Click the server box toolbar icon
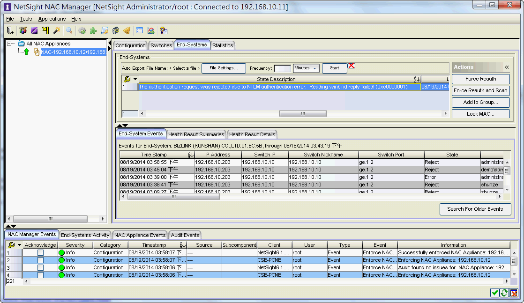 (x=116, y=31)
